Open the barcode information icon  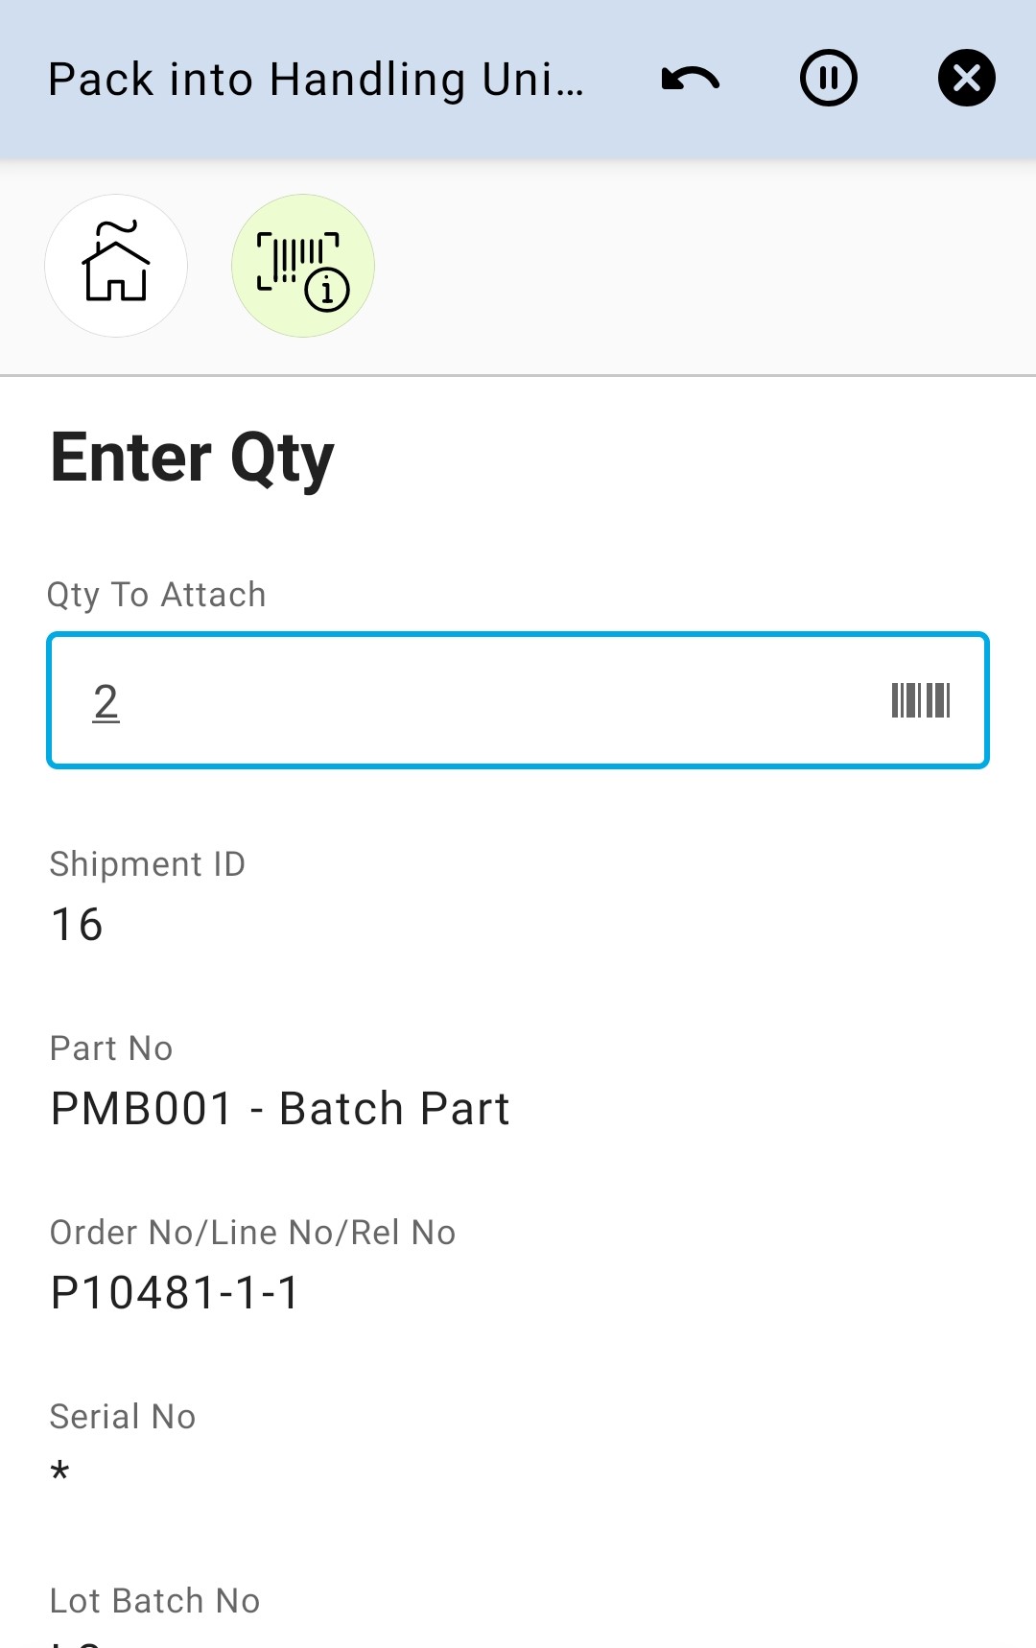coord(302,266)
